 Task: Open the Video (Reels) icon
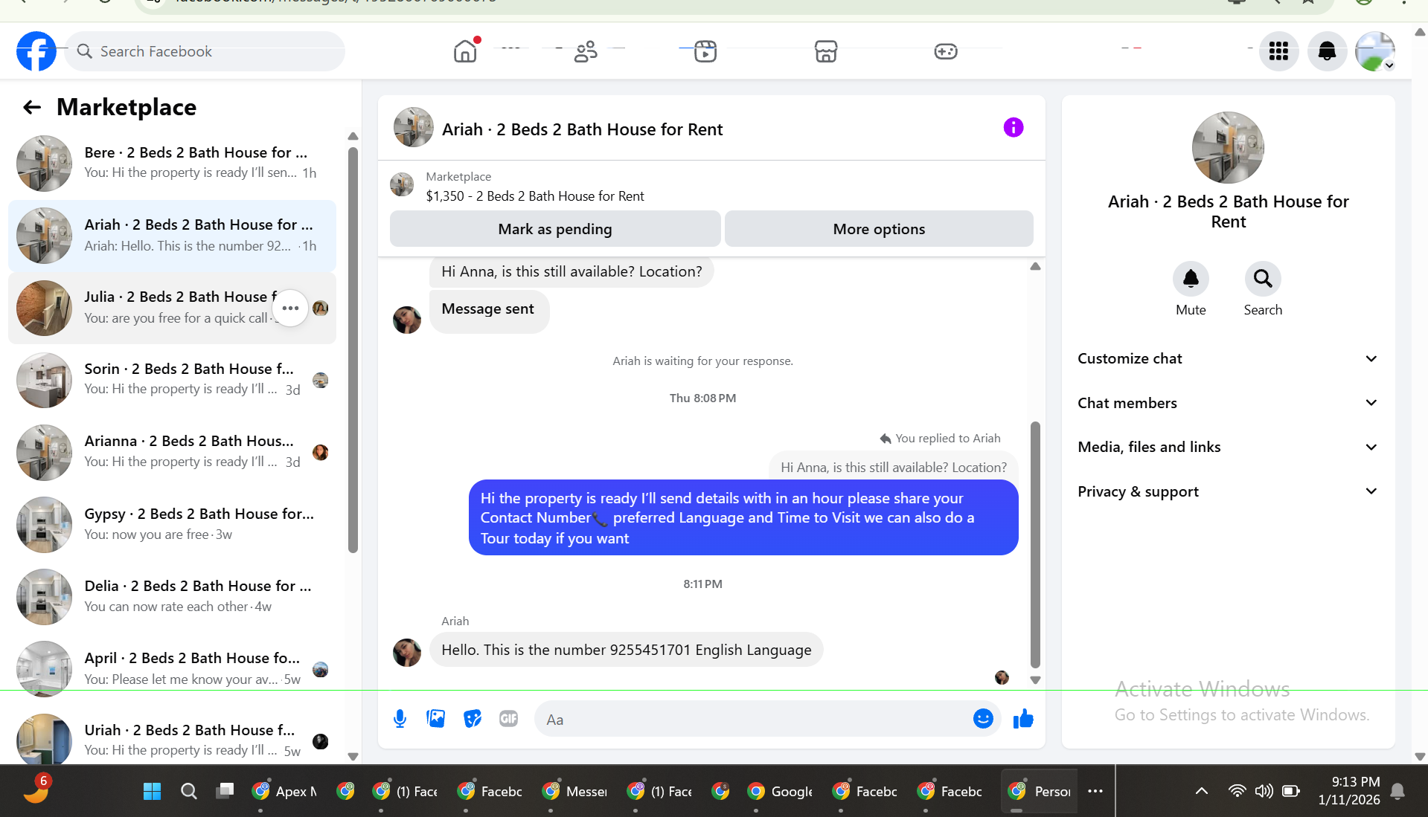pos(705,51)
